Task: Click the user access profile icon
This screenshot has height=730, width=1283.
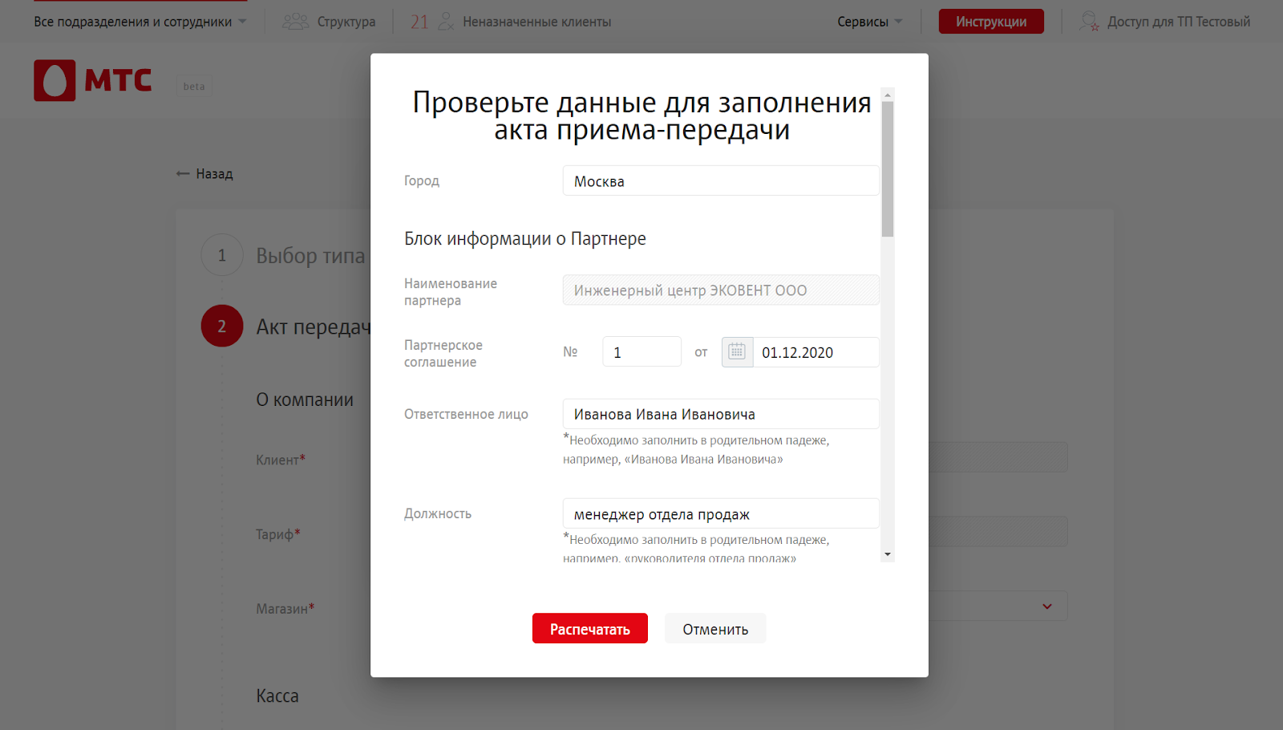Action: pyautogui.click(x=1089, y=22)
